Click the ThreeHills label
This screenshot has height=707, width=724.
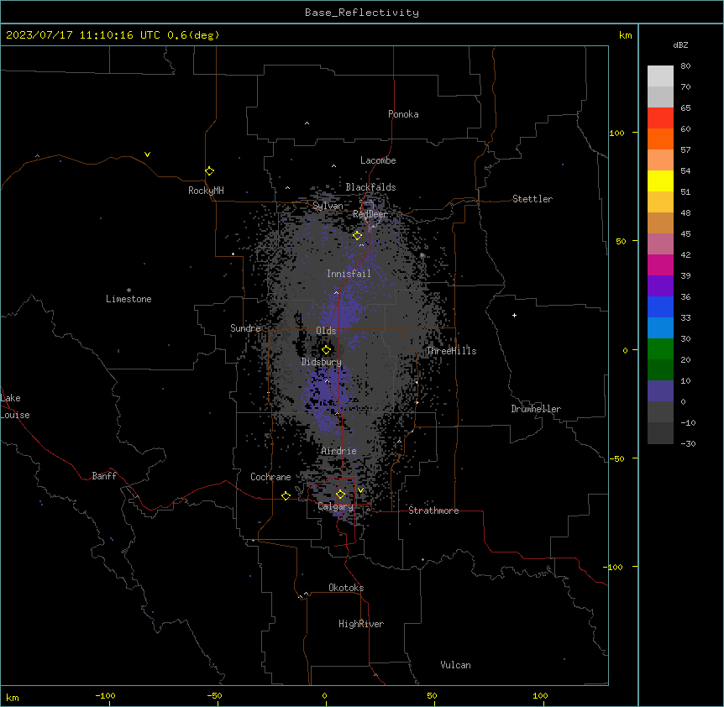[451, 351]
